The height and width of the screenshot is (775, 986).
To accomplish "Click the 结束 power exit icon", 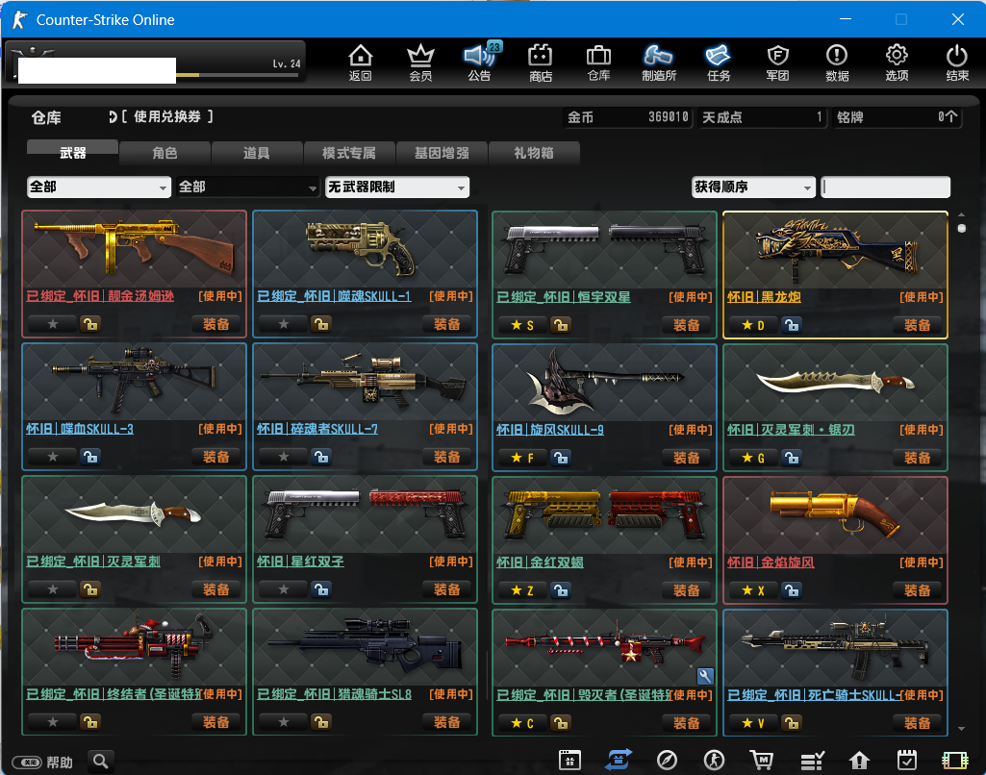I will 957,62.
